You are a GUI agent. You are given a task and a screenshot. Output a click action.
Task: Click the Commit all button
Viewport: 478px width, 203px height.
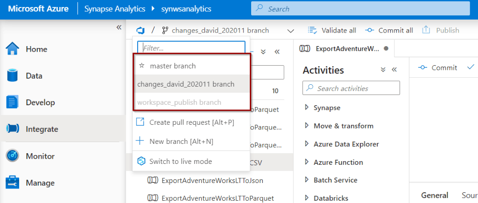point(389,30)
